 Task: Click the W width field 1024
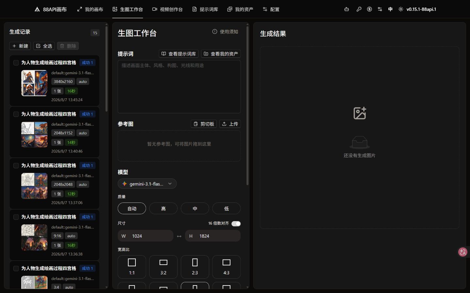coord(146,236)
